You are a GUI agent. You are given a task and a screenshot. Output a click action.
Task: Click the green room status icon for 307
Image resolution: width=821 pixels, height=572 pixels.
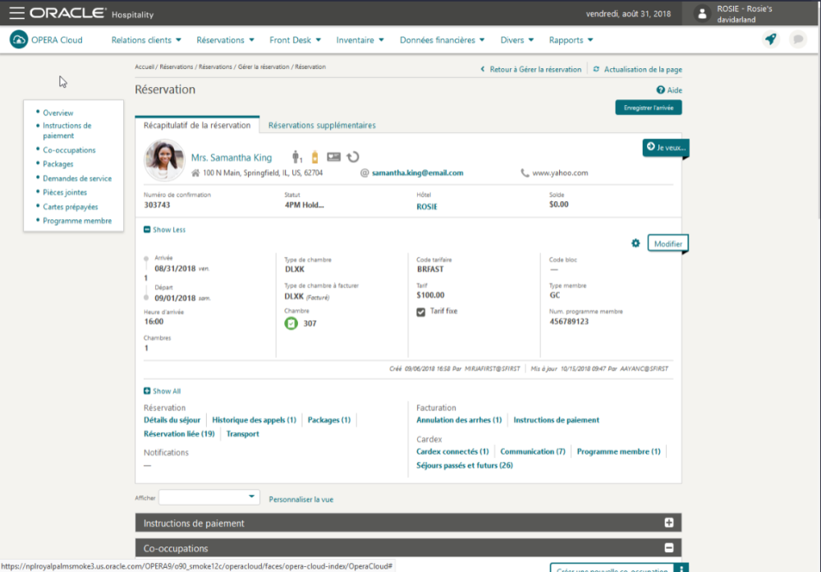pos(291,323)
